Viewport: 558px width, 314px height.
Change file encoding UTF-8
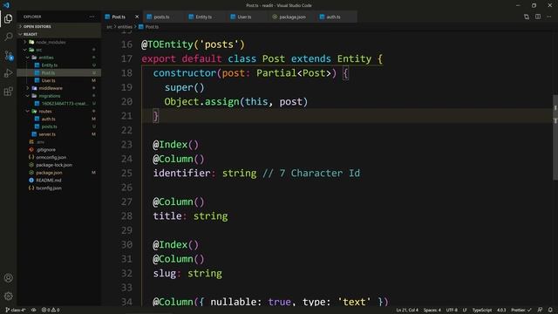(x=452, y=311)
